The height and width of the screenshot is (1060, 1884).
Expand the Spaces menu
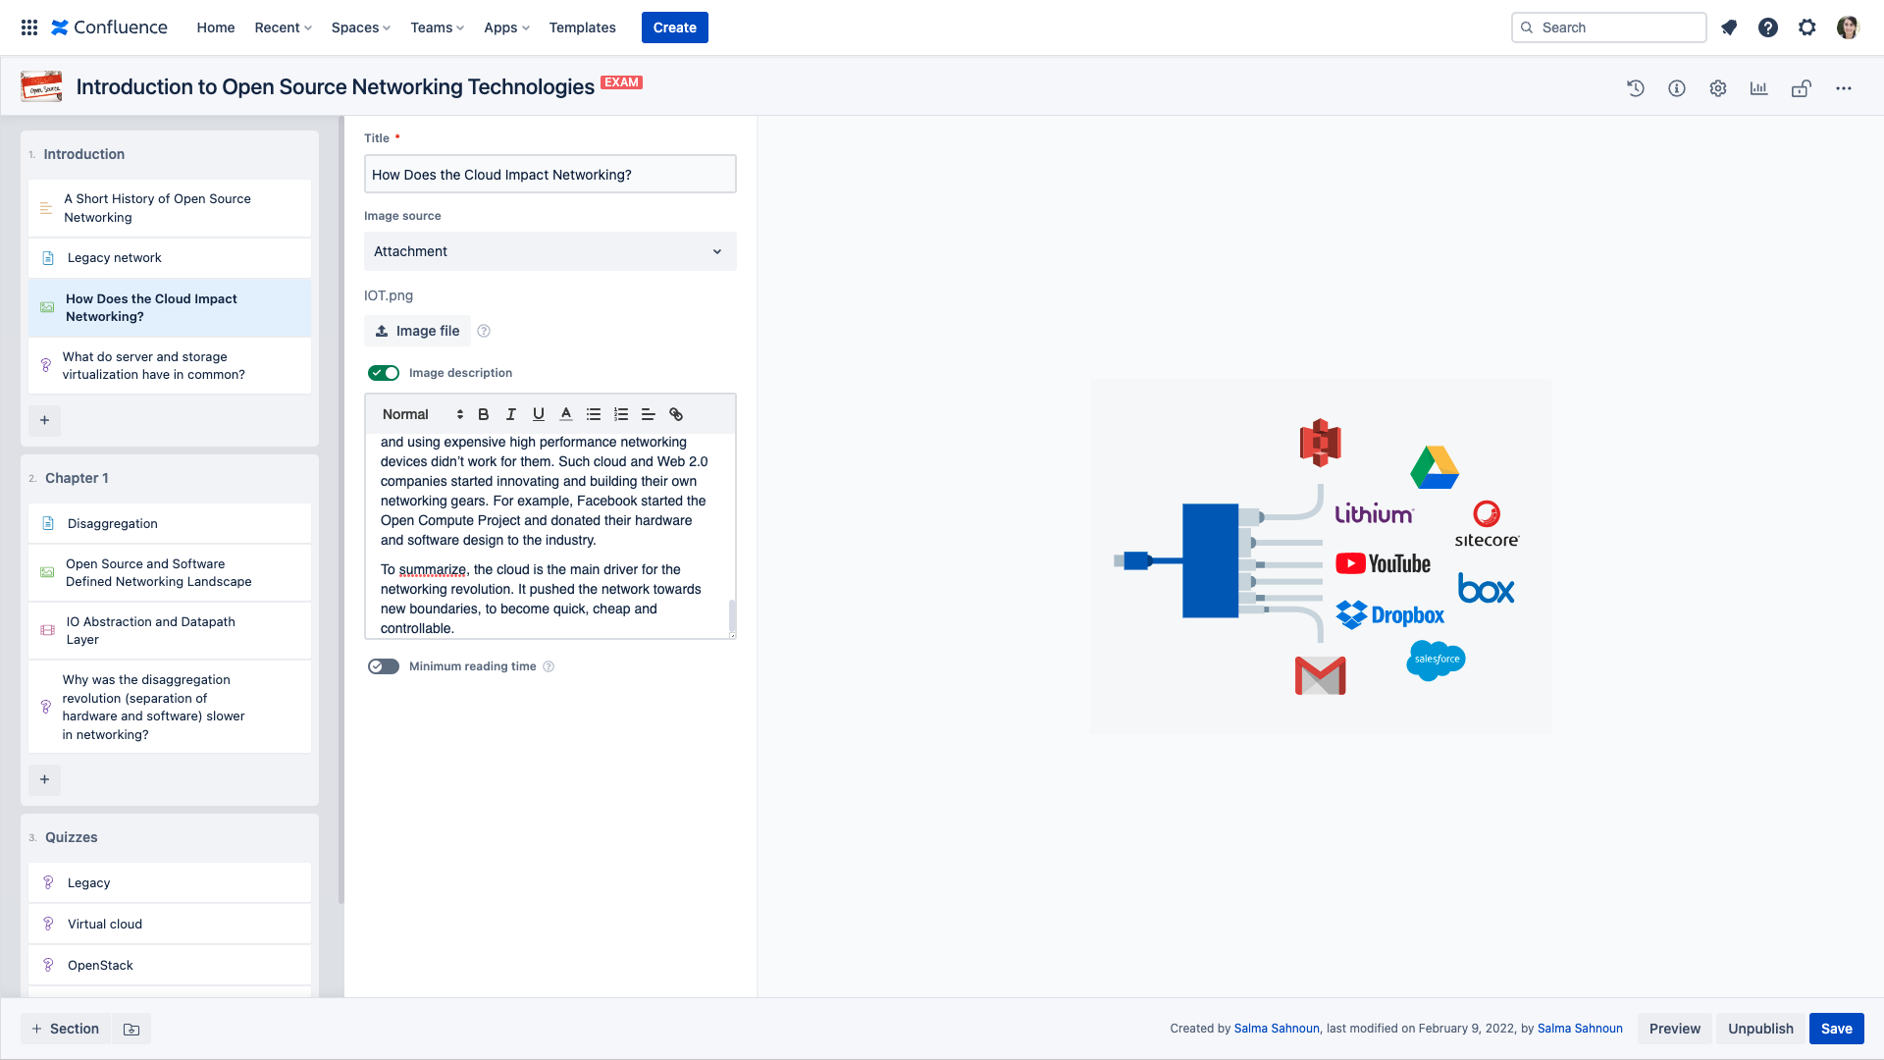click(x=360, y=27)
